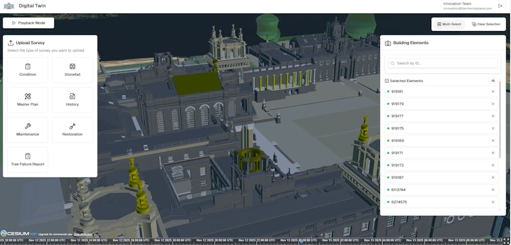Click the Digital Twin palace logo
511x245 pixels.
[9, 6]
